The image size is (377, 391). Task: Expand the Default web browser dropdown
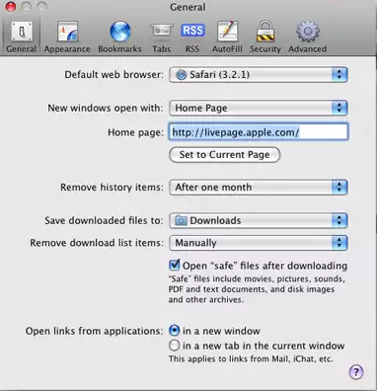tap(259, 75)
